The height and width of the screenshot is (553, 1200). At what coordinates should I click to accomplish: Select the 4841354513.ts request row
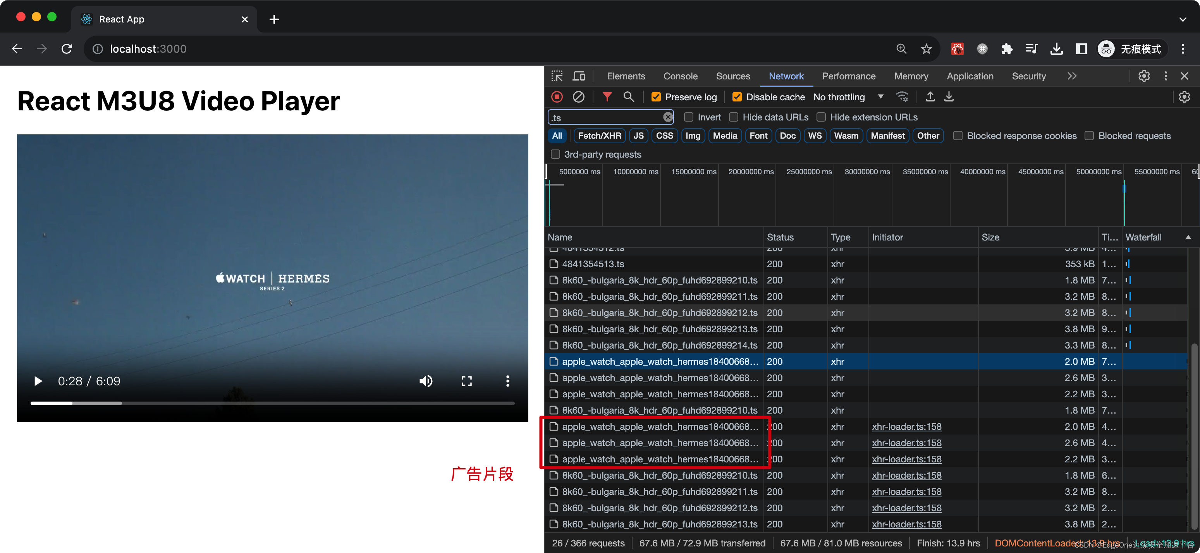(866, 264)
